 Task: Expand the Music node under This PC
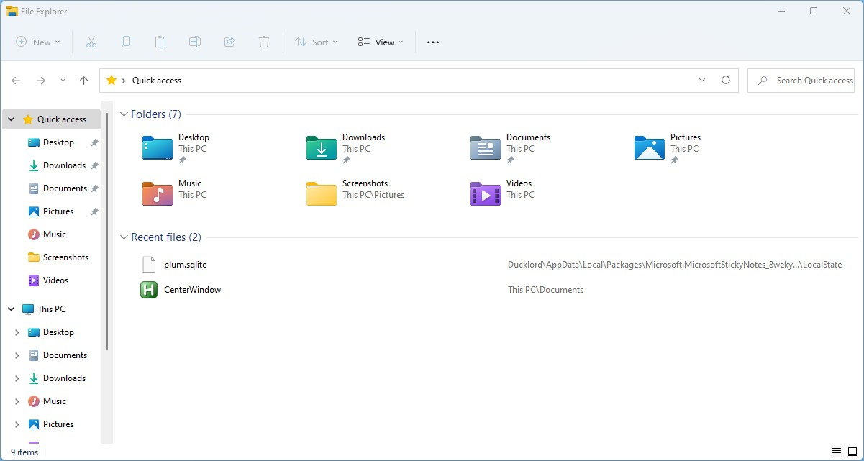click(x=17, y=401)
